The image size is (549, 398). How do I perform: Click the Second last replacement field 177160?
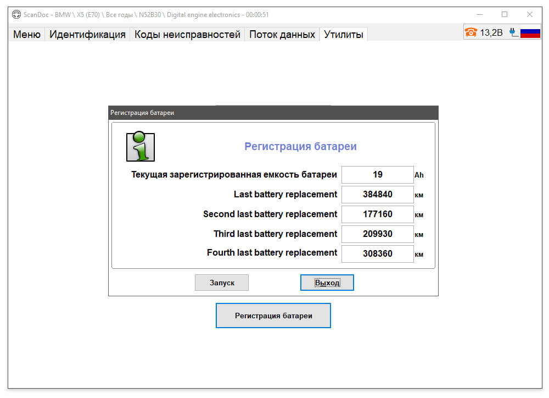[x=378, y=214]
